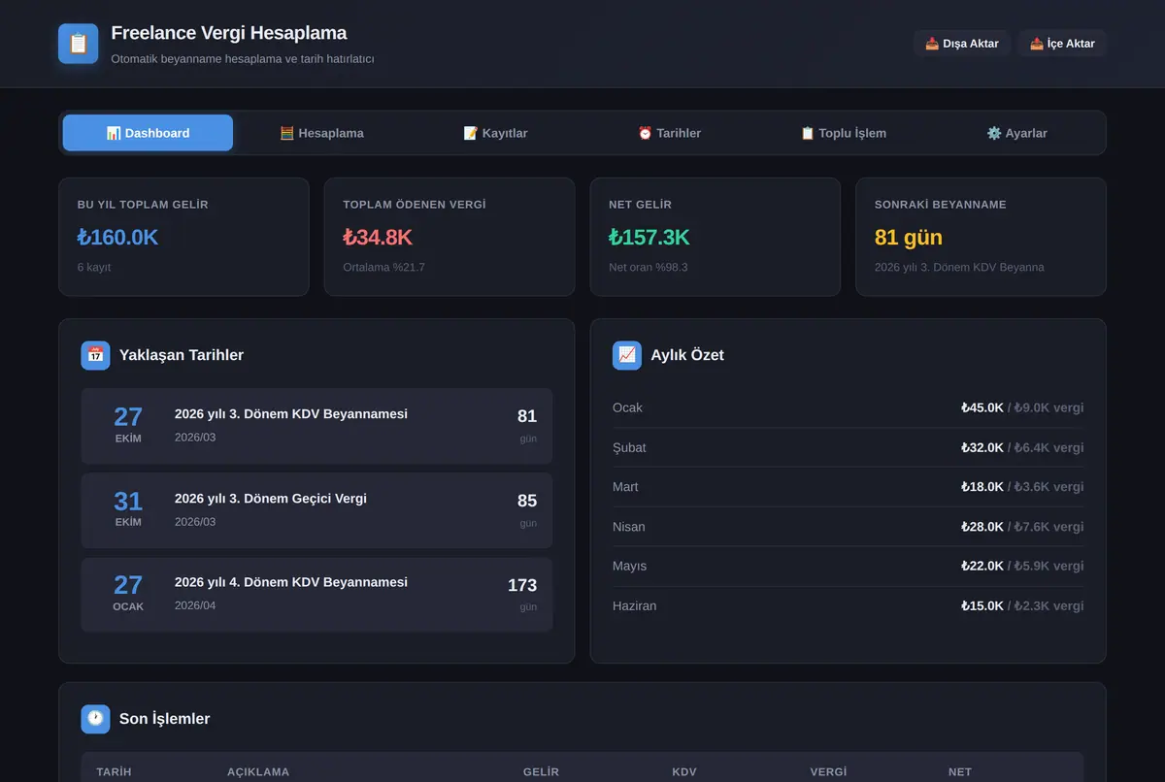Click the Tarih column header
The width and height of the screenshot is (1165, 782).
[x=114, y=772]
